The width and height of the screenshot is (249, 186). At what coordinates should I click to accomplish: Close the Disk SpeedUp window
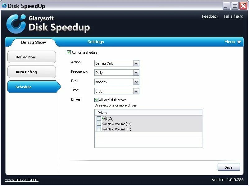tap(243, 6)
